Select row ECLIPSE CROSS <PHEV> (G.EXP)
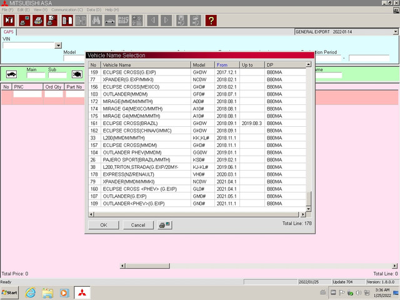The height and width of the screenshot is (300, 400). tap(197, 189)
